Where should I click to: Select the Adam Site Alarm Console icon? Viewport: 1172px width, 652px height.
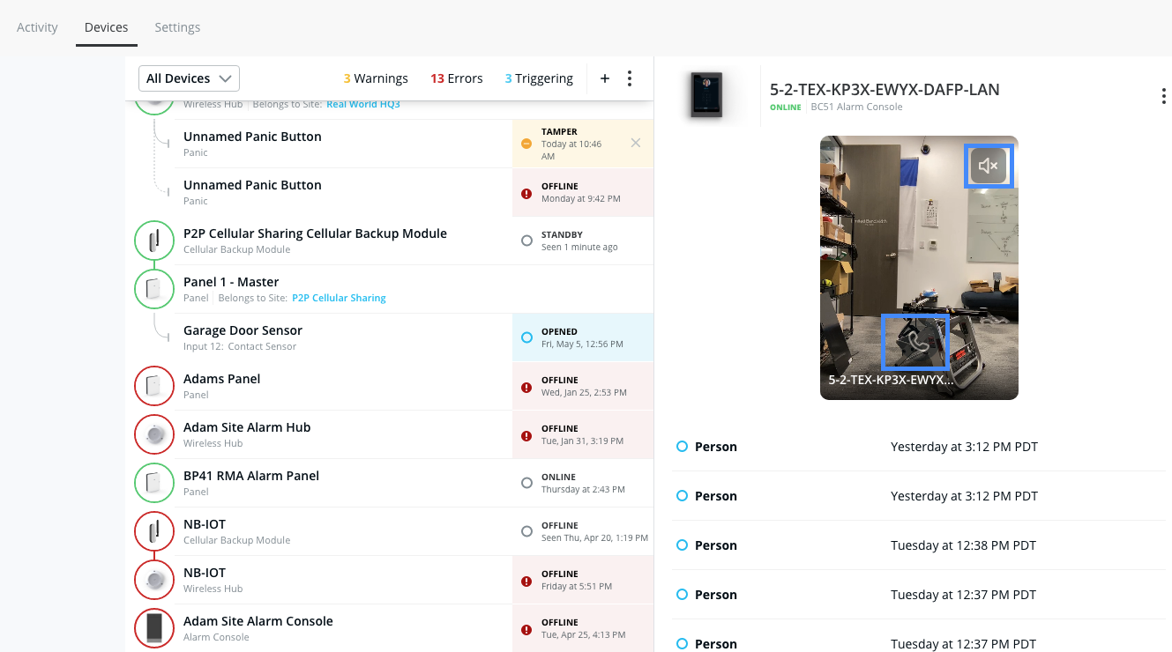(153, 628)
